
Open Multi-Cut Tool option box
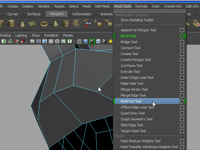(x=182, y=101)
